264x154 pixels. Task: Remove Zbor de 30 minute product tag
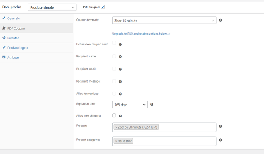[x=116, y=127]
